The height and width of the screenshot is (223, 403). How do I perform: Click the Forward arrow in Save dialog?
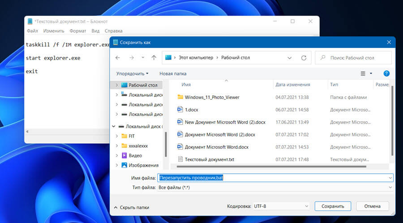tap(132, 58)
